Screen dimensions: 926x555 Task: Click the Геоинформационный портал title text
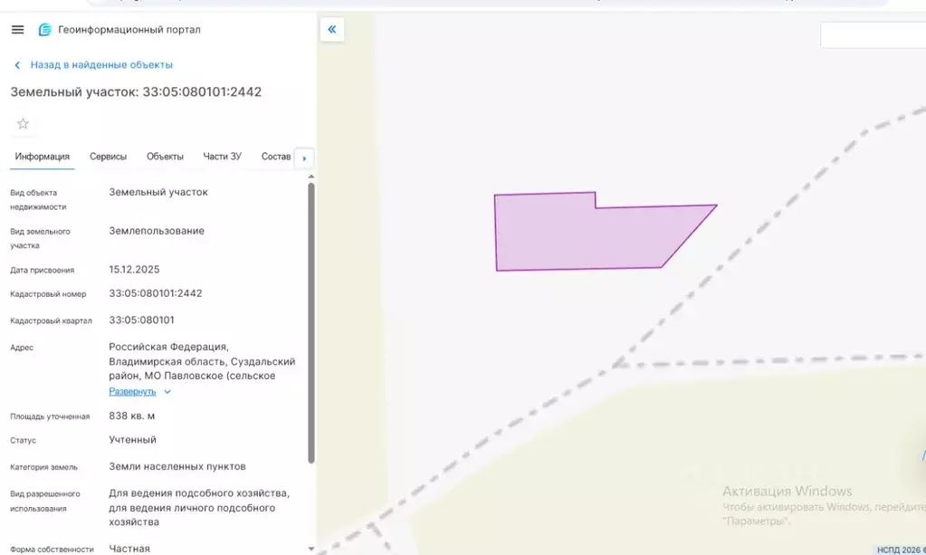point(129,30)
